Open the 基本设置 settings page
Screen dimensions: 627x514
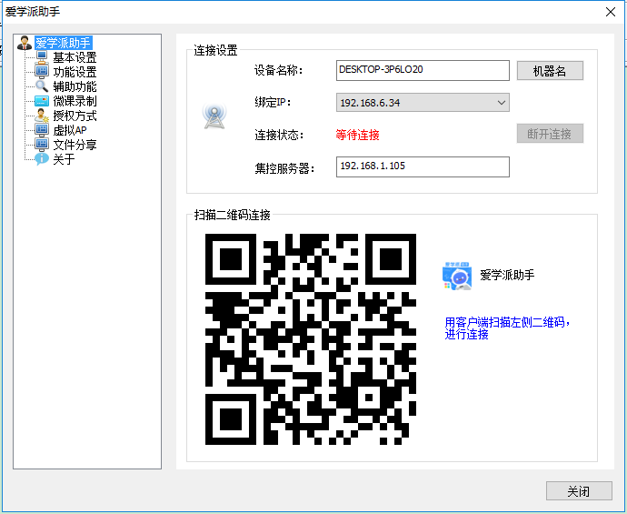pyautogui.click(x=75, y=57)
